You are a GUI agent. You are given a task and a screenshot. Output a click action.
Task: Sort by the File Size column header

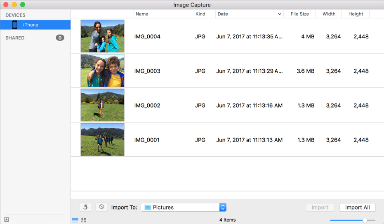pos(299,14)
